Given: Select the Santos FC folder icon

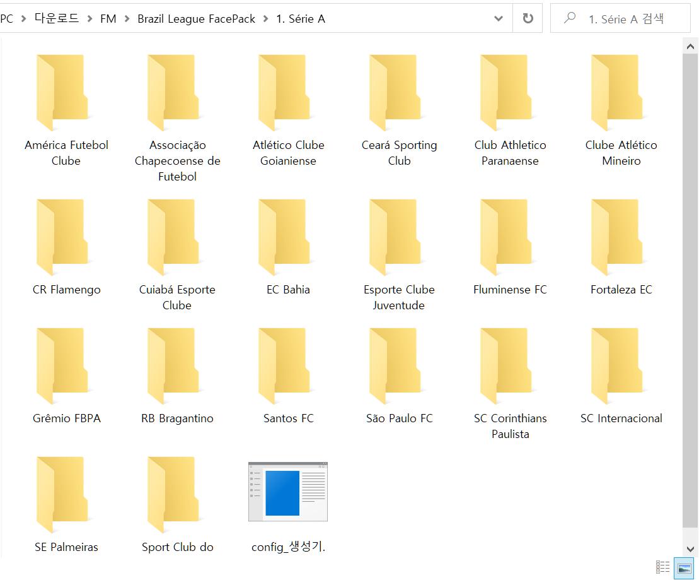Looking at the screenshot, I should coord(284,366).
